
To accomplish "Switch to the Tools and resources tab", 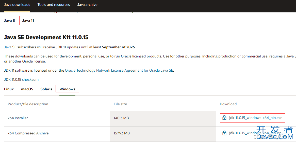I will tap(54, 5).
